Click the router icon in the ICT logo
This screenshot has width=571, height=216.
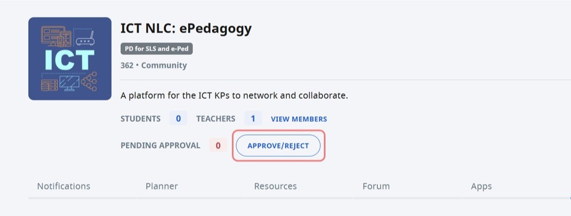(85, 39)
